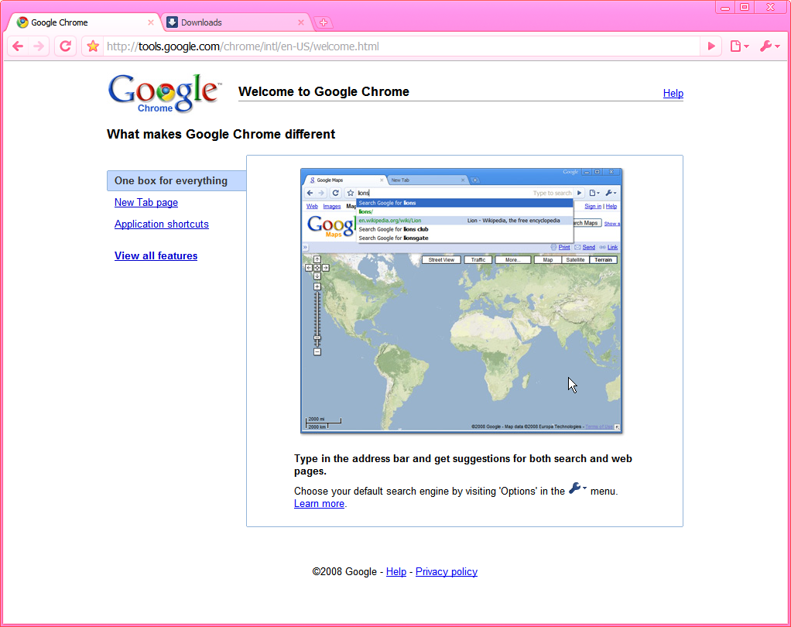Add a new tab with plus button

(x=324, y=22)
